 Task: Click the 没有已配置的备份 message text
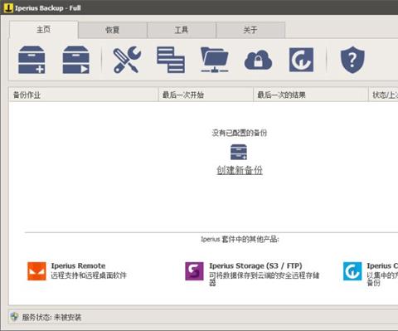click(240, 133)
